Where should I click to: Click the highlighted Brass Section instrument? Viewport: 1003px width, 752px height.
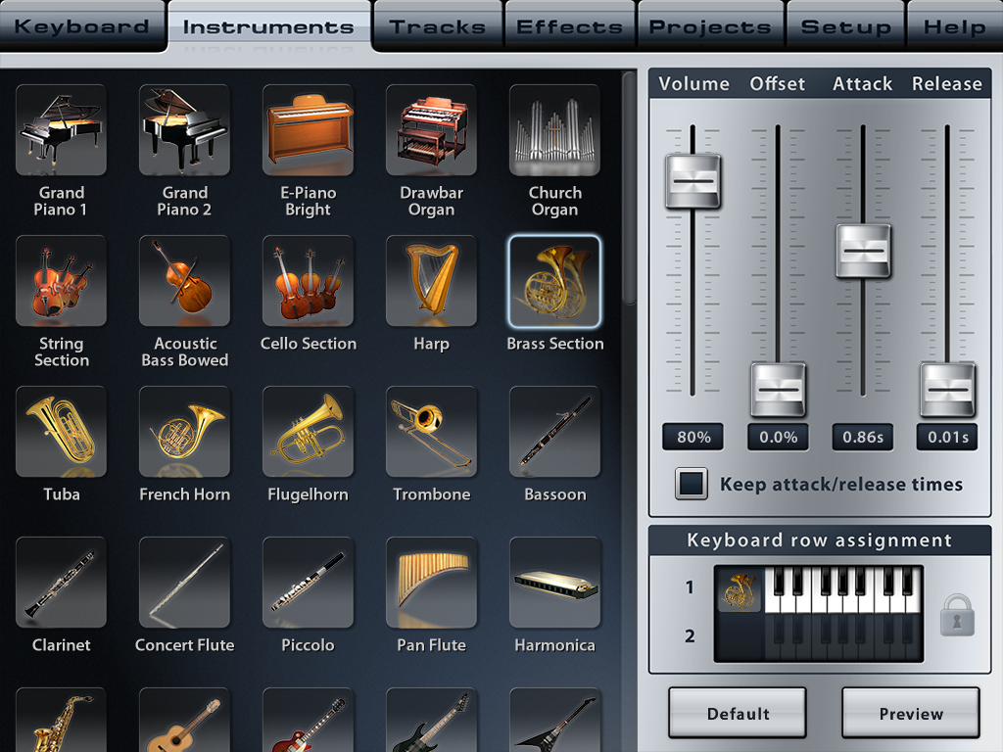pyautogui.click(x=554, y=281)
